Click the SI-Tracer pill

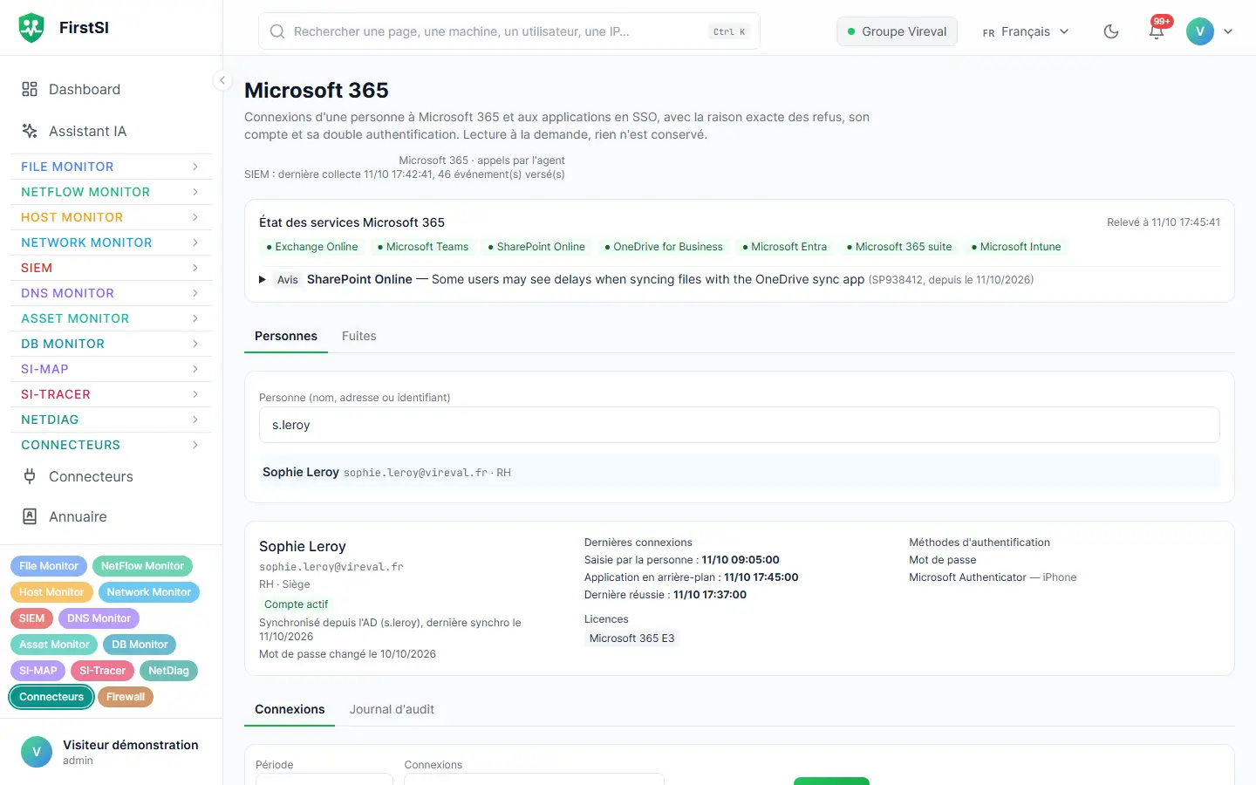point(102,671)
